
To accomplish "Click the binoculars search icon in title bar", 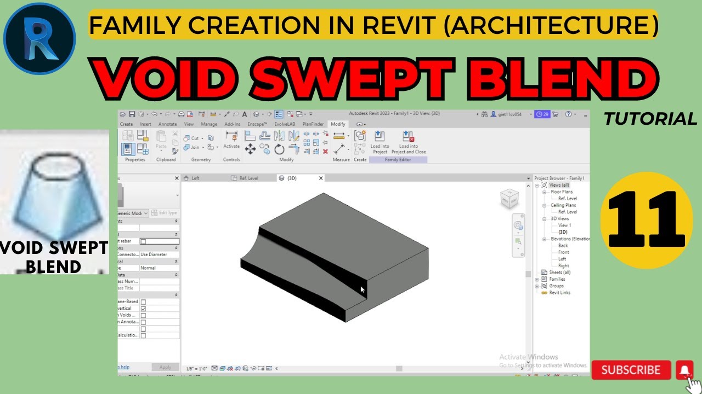I will 484,114.
